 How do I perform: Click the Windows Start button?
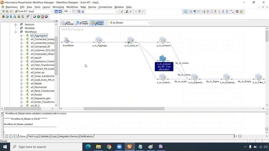tap(5, 147)
